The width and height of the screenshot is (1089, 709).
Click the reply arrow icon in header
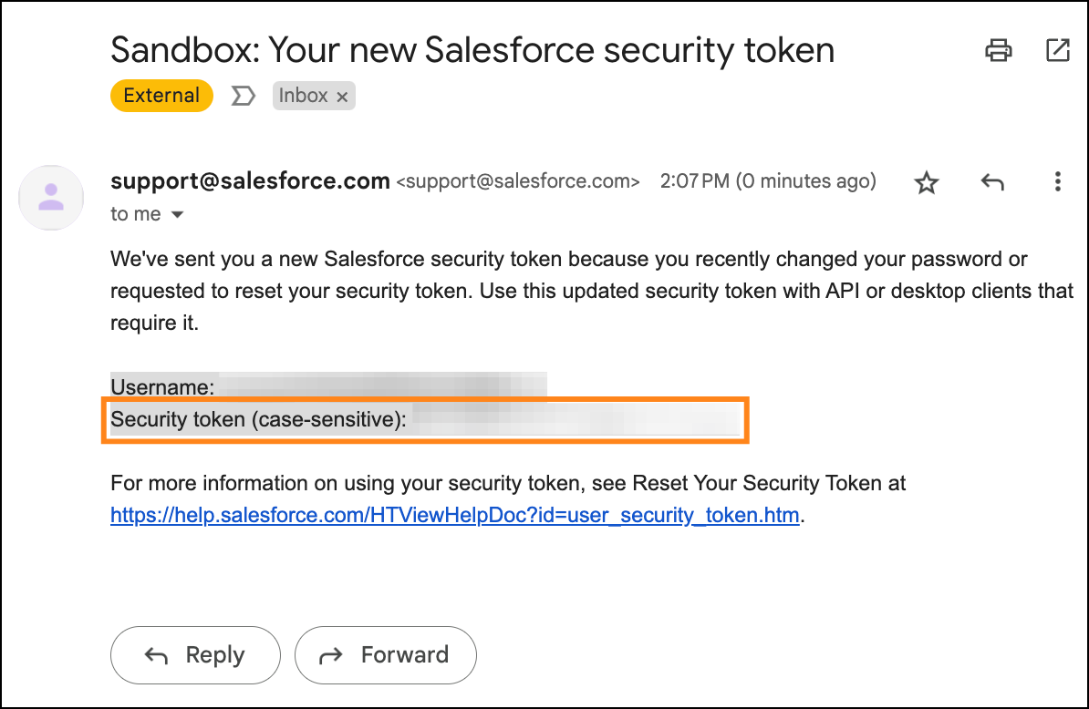(992, 182)
